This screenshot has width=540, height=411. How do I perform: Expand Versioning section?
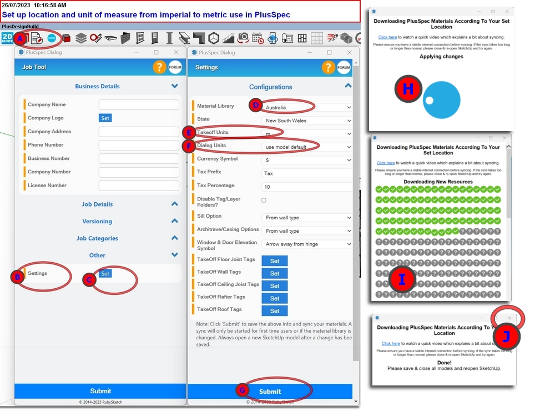(x=175, y=221)
